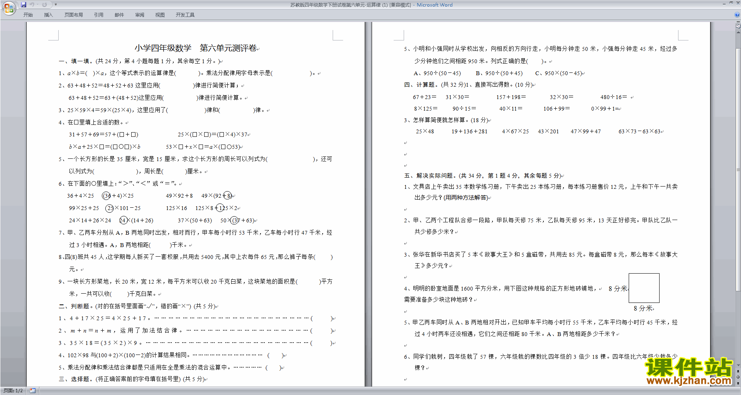
Task: Click the expression 24×14+26×24
Action: [x=90, y=220]
